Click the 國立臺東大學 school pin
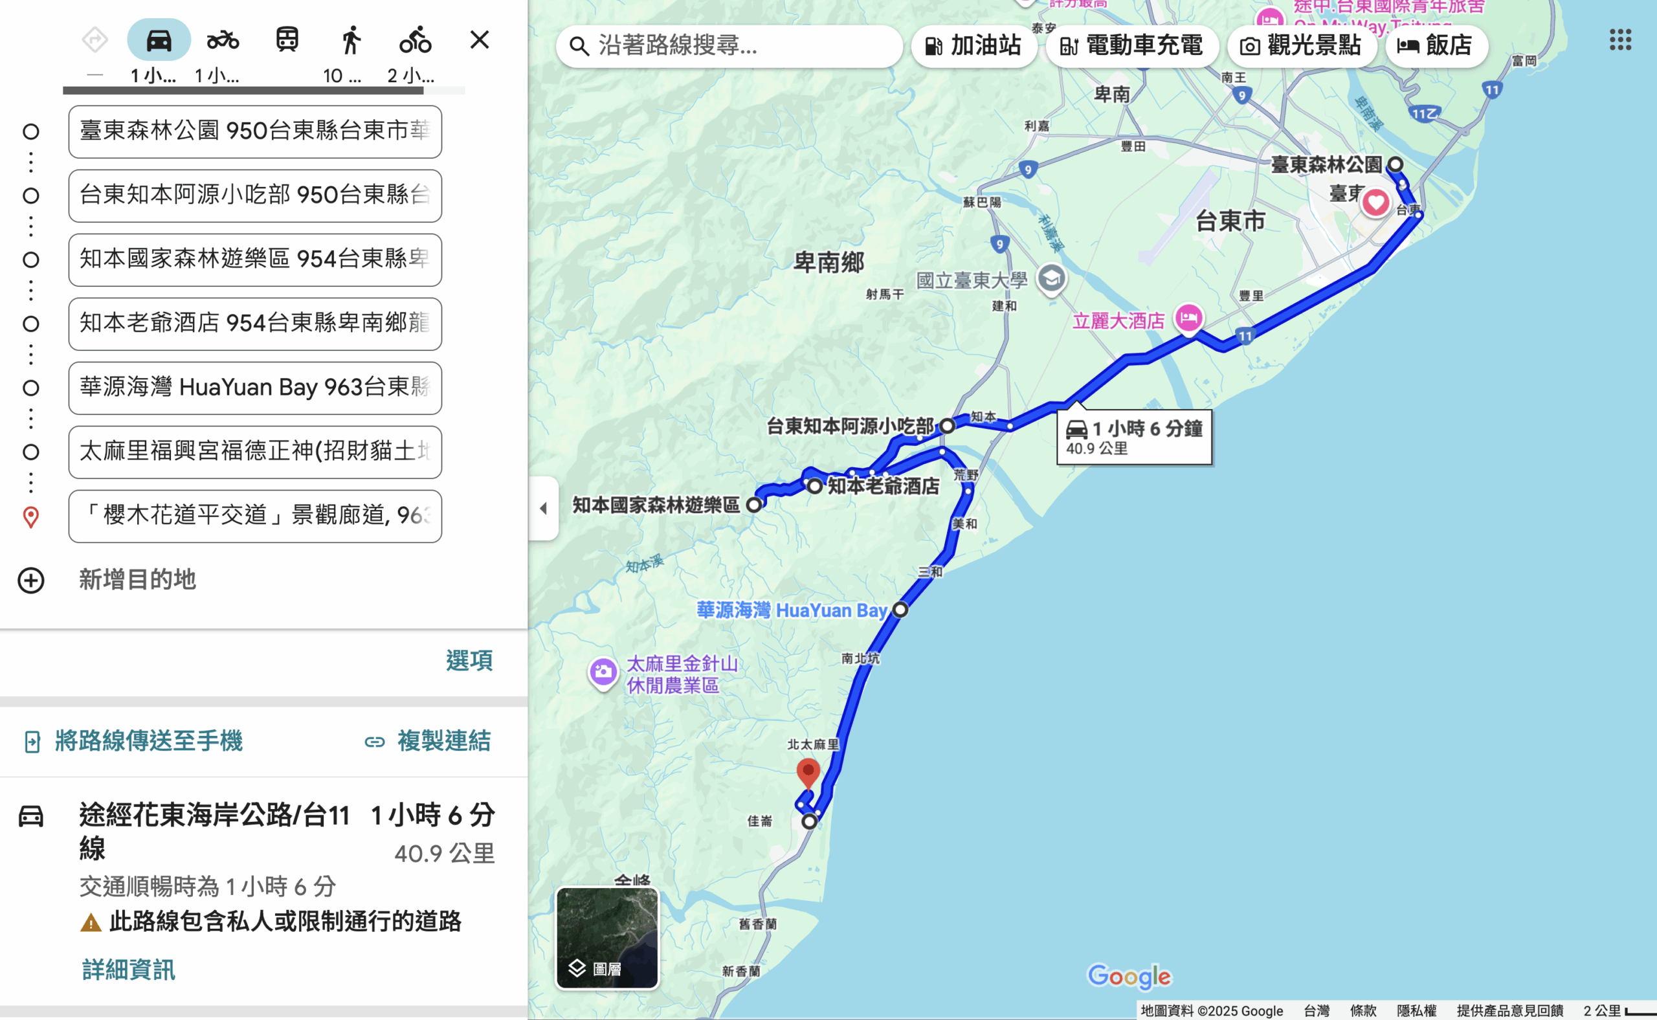This screenshot has width=1657, height=1020. pyautogui.click(x=1051, y=278)
